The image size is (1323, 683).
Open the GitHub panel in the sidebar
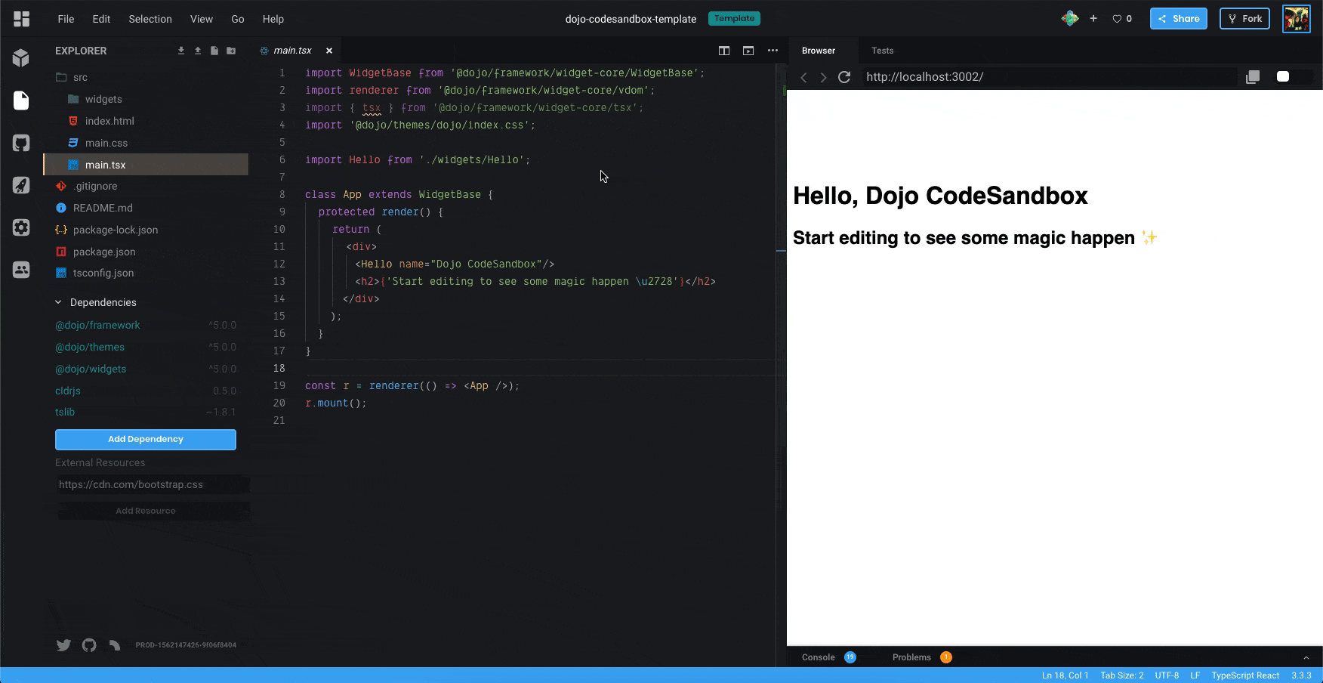tap(21, 143)
